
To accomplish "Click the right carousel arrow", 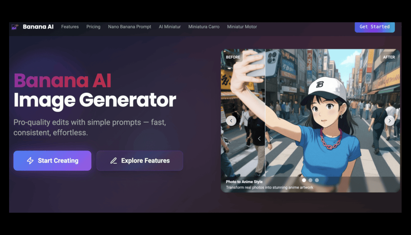I will pos(390,121).
